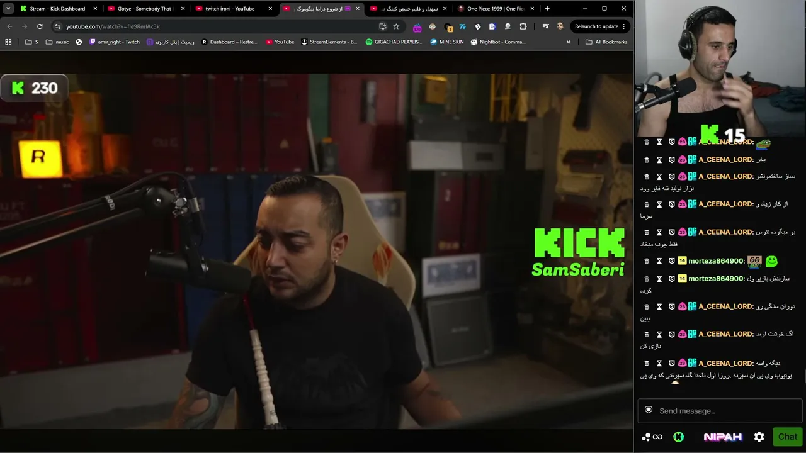Viewport: 806px width, 453px height.
Task: Delete the A_CEENA_LORD frog emote message
Action: pyautogui.click(x=647, y=142)
